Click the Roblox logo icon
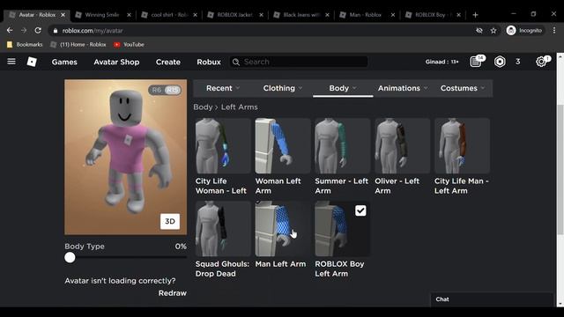Image resolution: width=564 pixels, height=317 pixels. point(32,62)
